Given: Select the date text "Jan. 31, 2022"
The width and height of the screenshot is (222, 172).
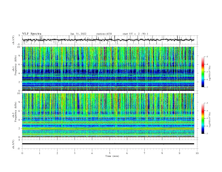Looking at the screenshot, I should point(78,34).
